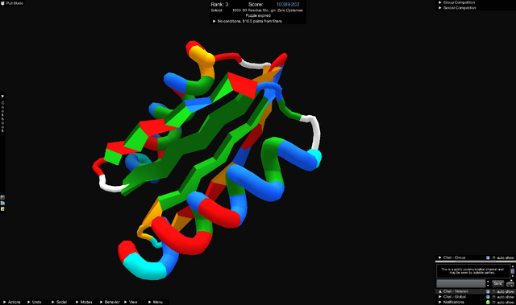Click the blue score value 10389.202

288,4
